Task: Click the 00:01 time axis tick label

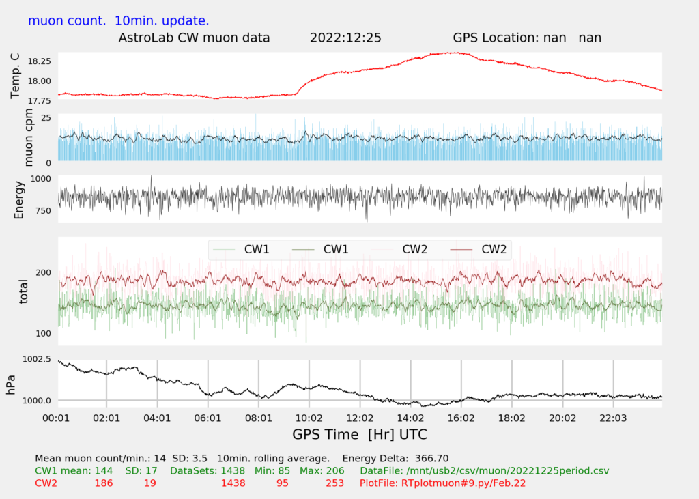Action: 56,418
